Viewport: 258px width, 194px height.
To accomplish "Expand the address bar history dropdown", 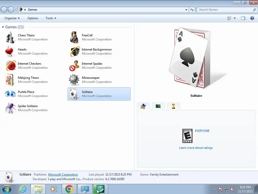I will pyautogui.click(x=186, y=10).
